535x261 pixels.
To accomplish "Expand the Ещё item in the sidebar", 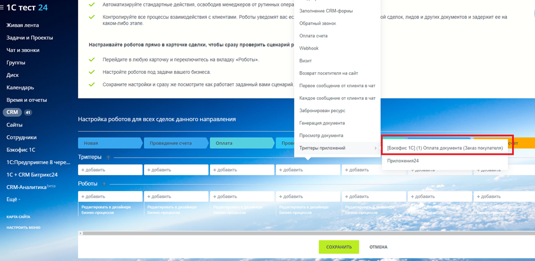I will pyautogui.click(x=13, y=199).
